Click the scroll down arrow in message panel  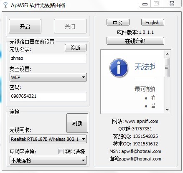tap(167, 110)
